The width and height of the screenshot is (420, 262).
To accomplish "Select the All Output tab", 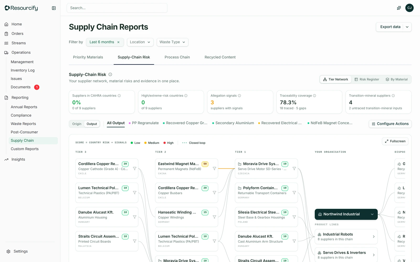I will (x=116, y=123).
